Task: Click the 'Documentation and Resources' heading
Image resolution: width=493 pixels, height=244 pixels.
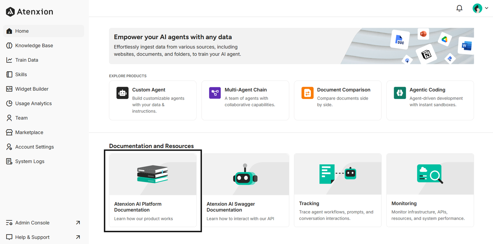Action: pos(151,146)
